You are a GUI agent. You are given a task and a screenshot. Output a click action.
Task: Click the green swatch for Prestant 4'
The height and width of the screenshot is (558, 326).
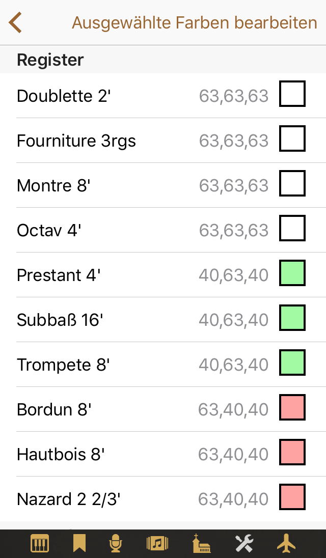(292, 273)
